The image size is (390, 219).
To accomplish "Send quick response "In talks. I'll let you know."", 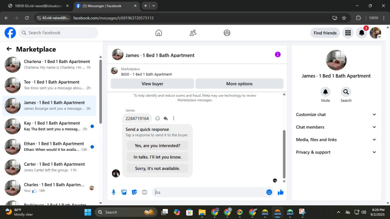I will 158,157.
